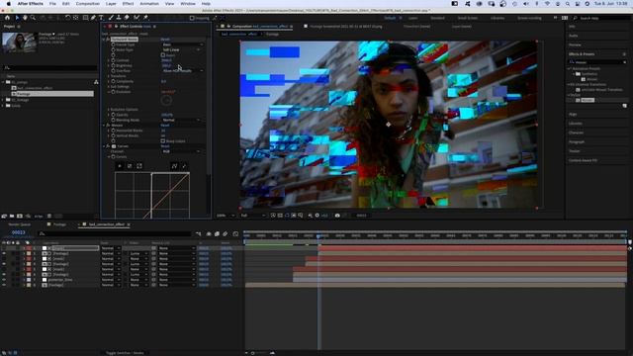Open the Curves Channel RGB dropdown
Viewport: 633px width, 356px height.
coord(181,151)
